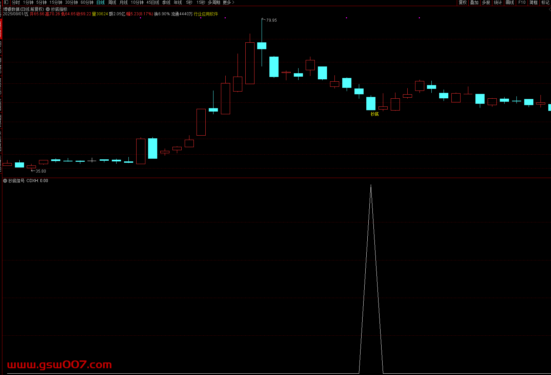
Task: Select the 30分钟 period tab
Action: pos(72,2)
